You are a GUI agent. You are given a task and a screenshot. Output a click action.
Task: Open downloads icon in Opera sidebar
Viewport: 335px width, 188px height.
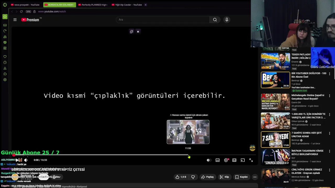point(5,68)
